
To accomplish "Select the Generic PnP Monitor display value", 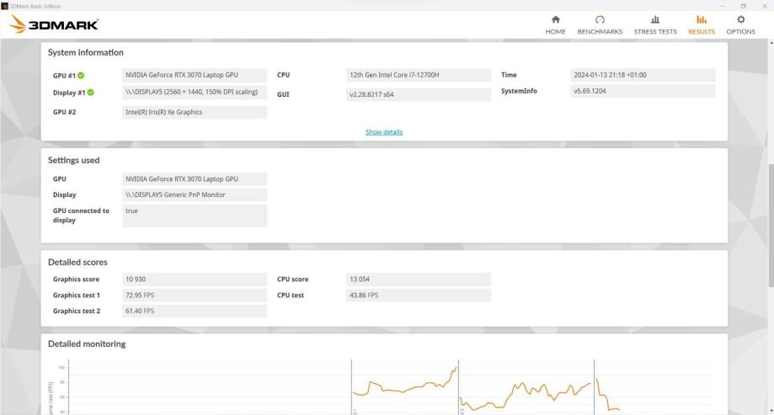I will [195, 195].
